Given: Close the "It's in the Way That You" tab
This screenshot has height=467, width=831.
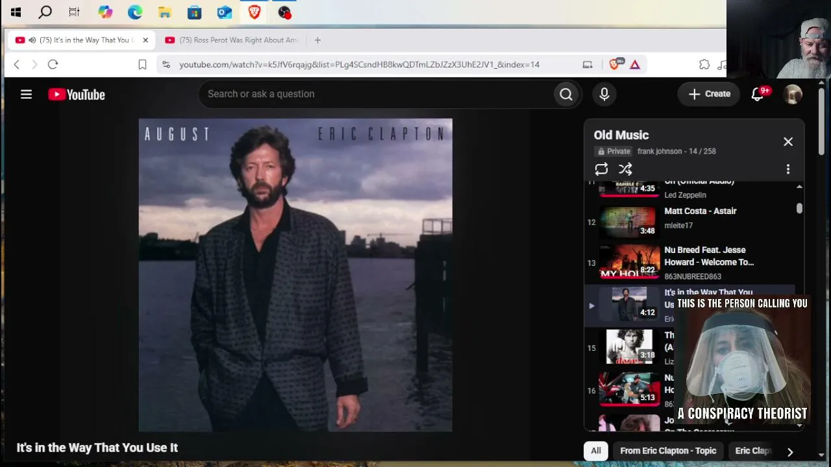Looking at the screenshot, I should (x=145, y=40).
